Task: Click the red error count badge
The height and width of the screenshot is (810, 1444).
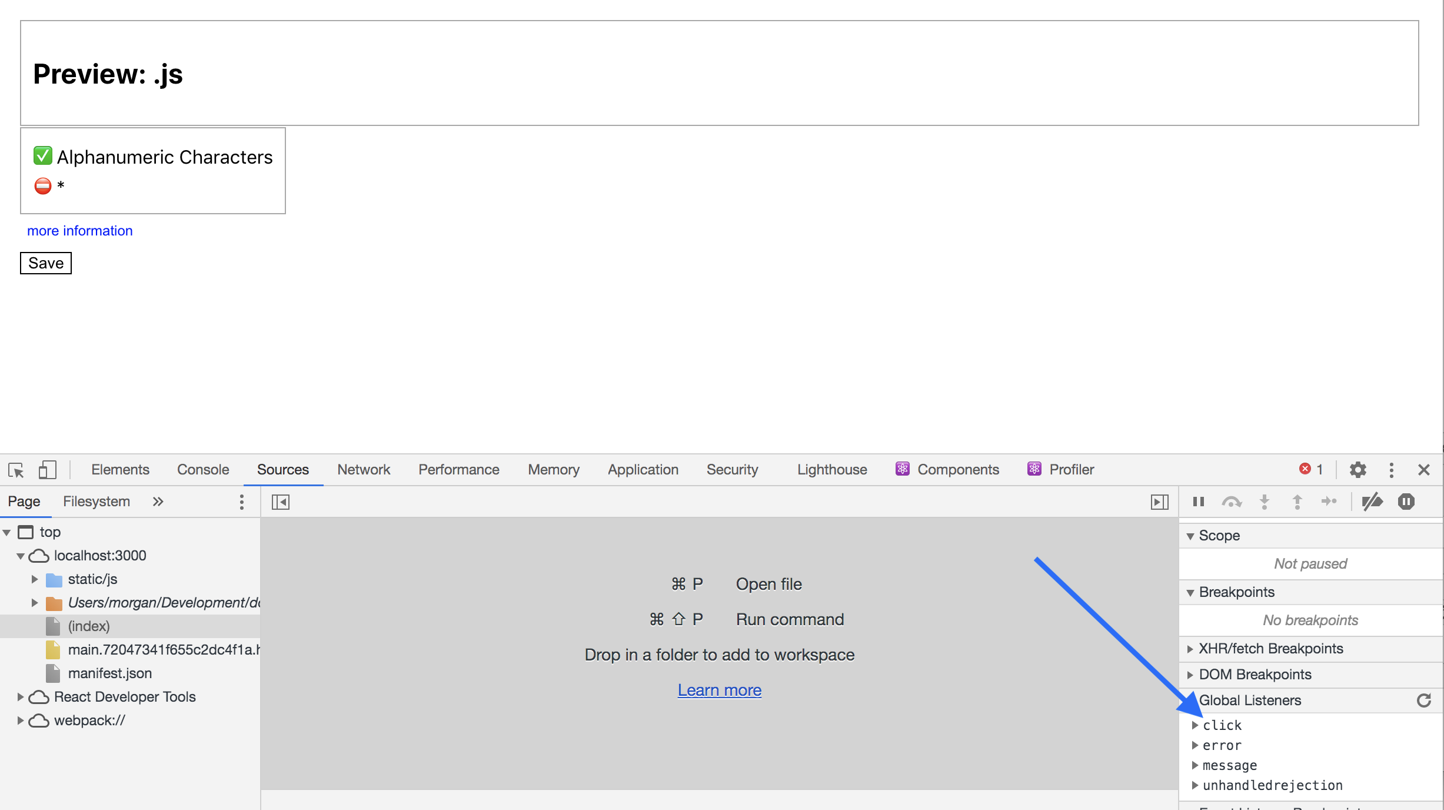Action: [1311, 469]
